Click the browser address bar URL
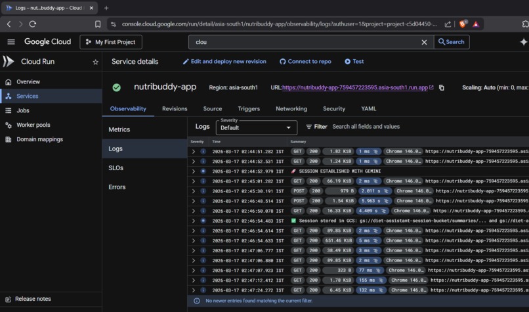 pyautogui.click(x=280, y=24)
